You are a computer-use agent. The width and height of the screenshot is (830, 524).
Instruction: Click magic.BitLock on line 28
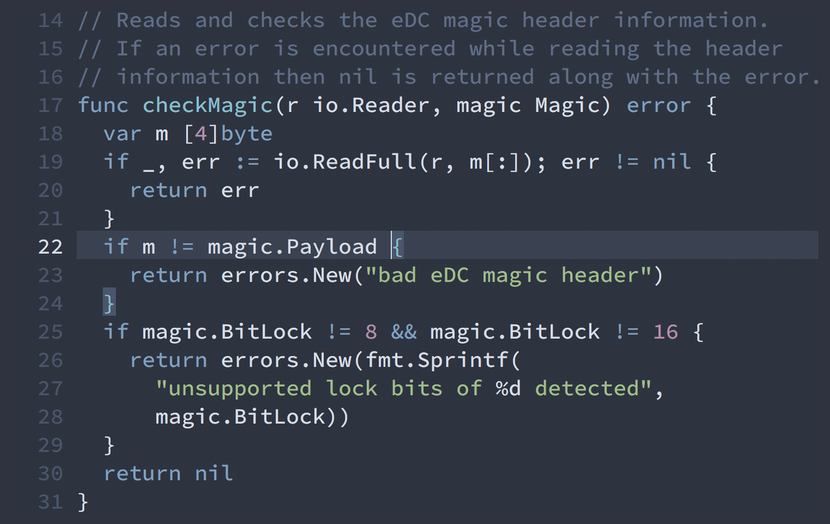pyautogui.click(x=240, y=416)
